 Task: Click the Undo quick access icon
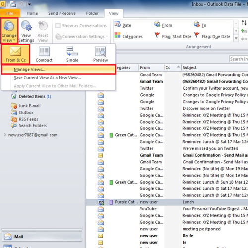tap(21, 4)
